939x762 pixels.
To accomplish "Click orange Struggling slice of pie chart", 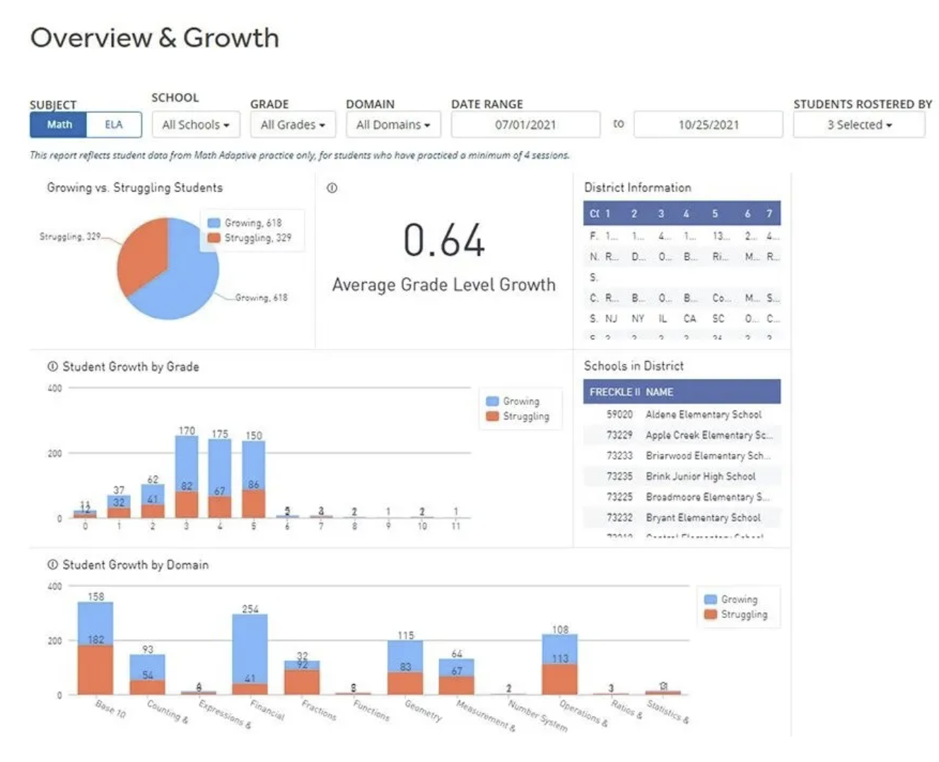I will pos(143,254).
